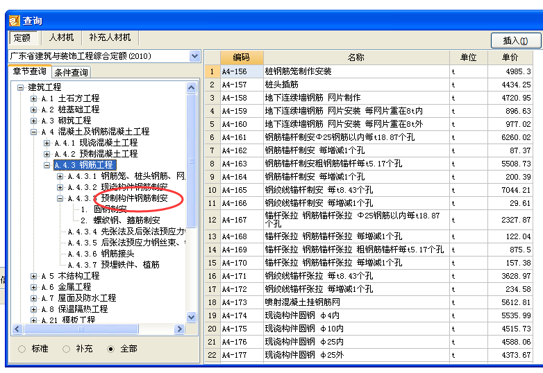The height and width of the screenshot is (373, 543).
Task: Select A.4.3.4 先张法及后张法预应力 item
Action: (126, 232)
